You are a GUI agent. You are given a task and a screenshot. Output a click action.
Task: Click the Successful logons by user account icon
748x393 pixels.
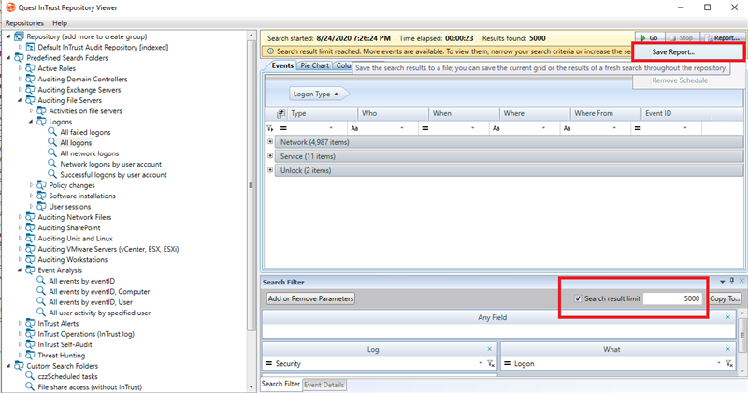52,174
